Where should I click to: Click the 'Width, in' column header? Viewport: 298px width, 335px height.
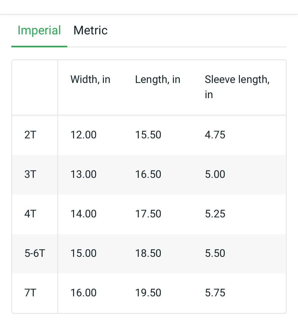point(90,79)
